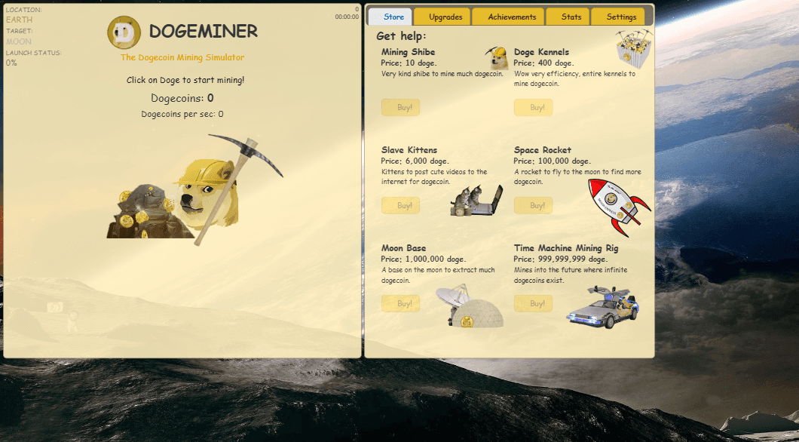Click the 00:00:00 timer

(x=347, y=17)
